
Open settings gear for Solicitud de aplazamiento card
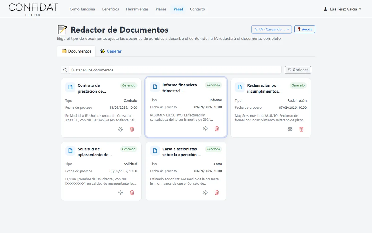pyautogui.click(x=121, y=193)
